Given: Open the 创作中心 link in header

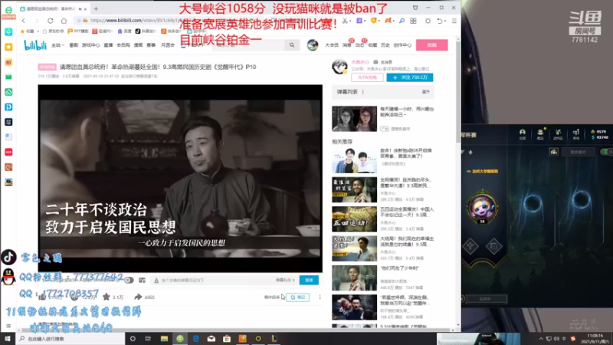Looking at the screenshot, I should [402, 45].
